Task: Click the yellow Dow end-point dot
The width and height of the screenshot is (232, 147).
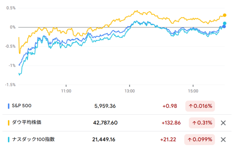Action: tap(225, 15)
